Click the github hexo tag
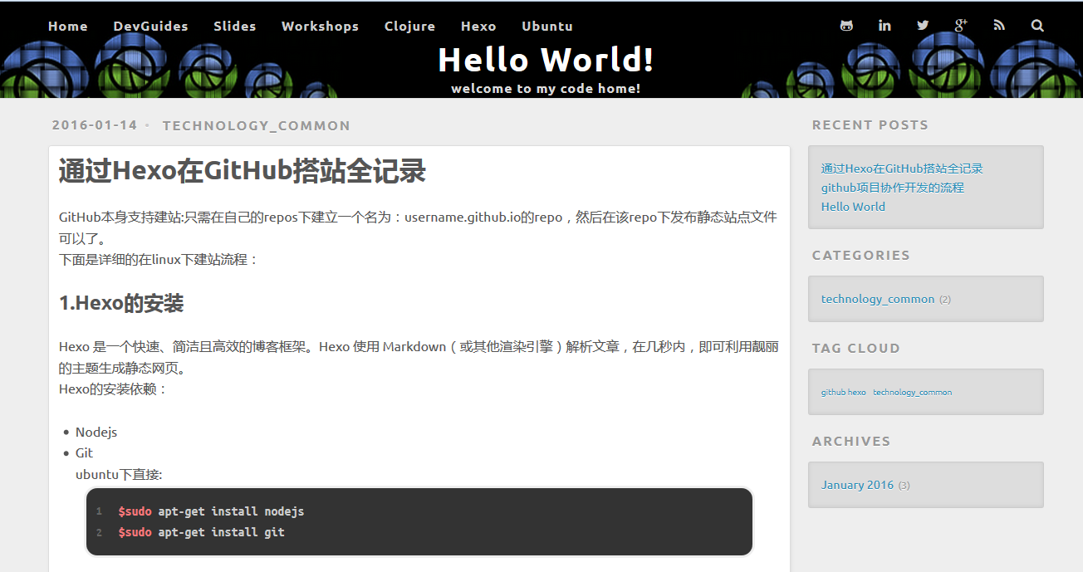 point(843,392)
